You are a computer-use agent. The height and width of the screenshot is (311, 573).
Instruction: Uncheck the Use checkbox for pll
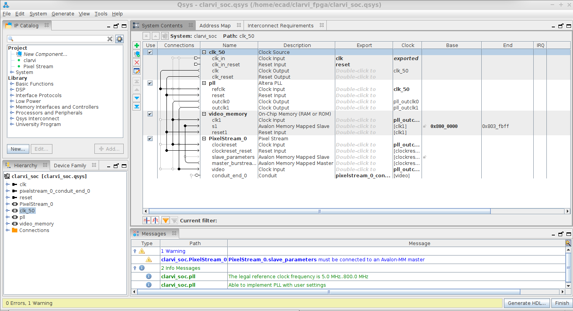pos(150,83)
